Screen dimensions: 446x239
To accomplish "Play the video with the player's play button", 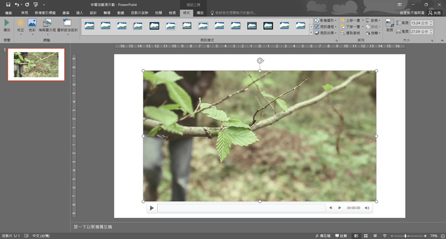I will pyautogui.click(x=152, y=208).
